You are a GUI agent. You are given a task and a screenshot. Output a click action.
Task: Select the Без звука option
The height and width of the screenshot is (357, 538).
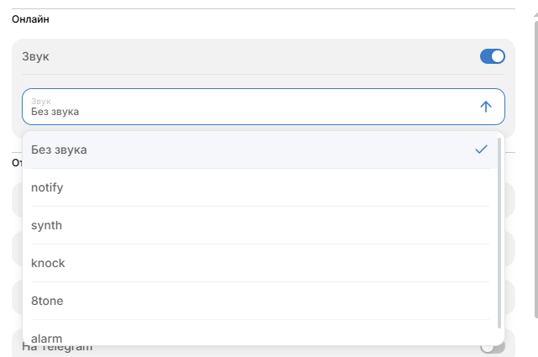click(x=259, y=150)
